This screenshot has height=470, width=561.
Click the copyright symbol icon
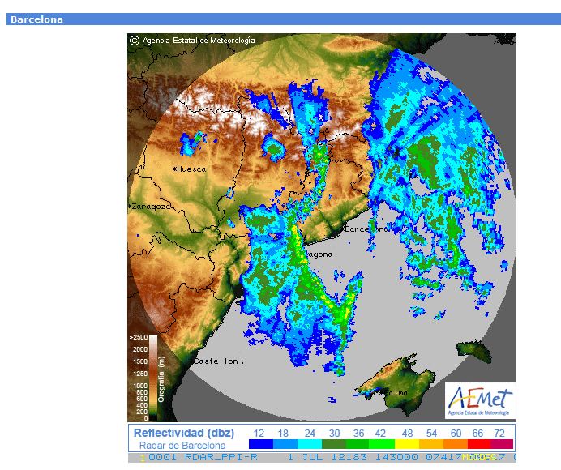coord(135,40)
